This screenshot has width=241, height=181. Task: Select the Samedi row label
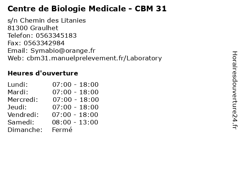pos(21,122)
